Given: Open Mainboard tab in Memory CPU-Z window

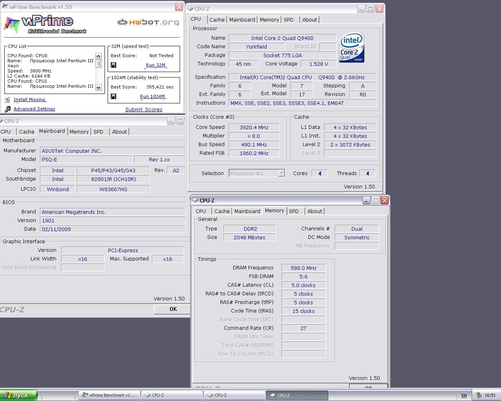Looking at the screenshot, I should (x=247, y=211).
